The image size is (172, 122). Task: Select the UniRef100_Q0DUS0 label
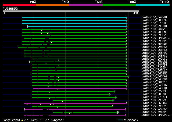point(154,59)
